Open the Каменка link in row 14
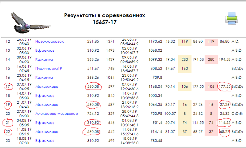 click(44, 59)
